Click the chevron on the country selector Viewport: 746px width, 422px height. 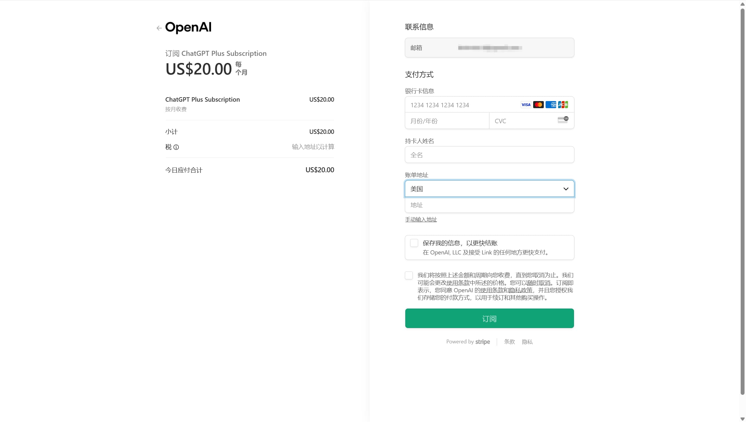[x=566, y=189]
